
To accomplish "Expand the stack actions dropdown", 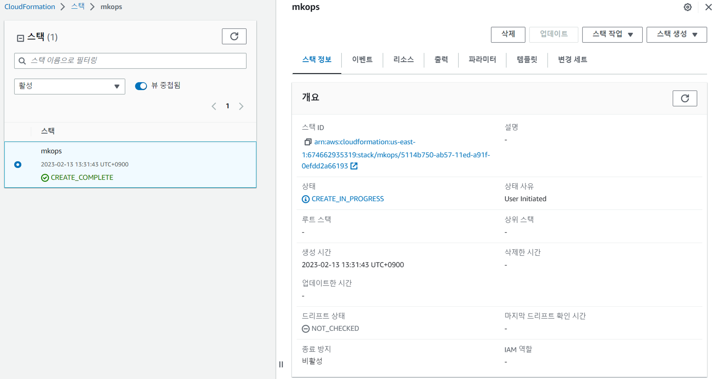I will pos(612,35).
